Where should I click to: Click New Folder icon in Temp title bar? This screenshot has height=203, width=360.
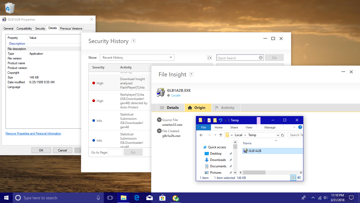pyautogui.click(x=215, y=120)
